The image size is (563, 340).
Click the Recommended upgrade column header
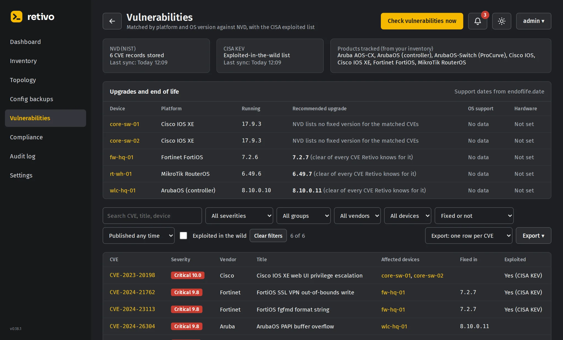[320, 109]
